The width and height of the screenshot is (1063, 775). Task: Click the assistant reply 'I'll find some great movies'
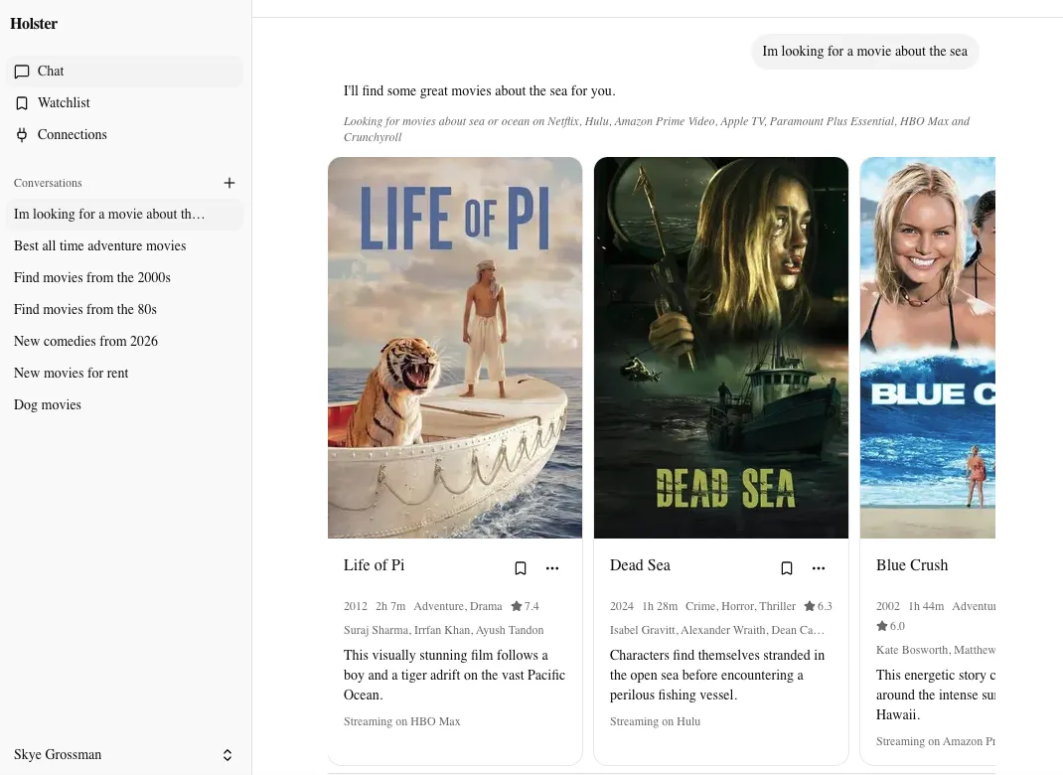479,91
